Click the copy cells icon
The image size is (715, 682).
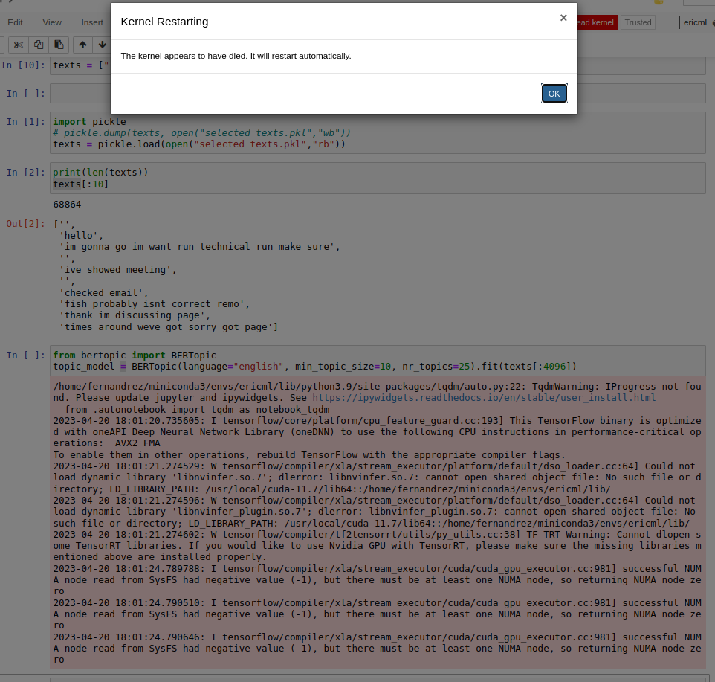point(38,45)
